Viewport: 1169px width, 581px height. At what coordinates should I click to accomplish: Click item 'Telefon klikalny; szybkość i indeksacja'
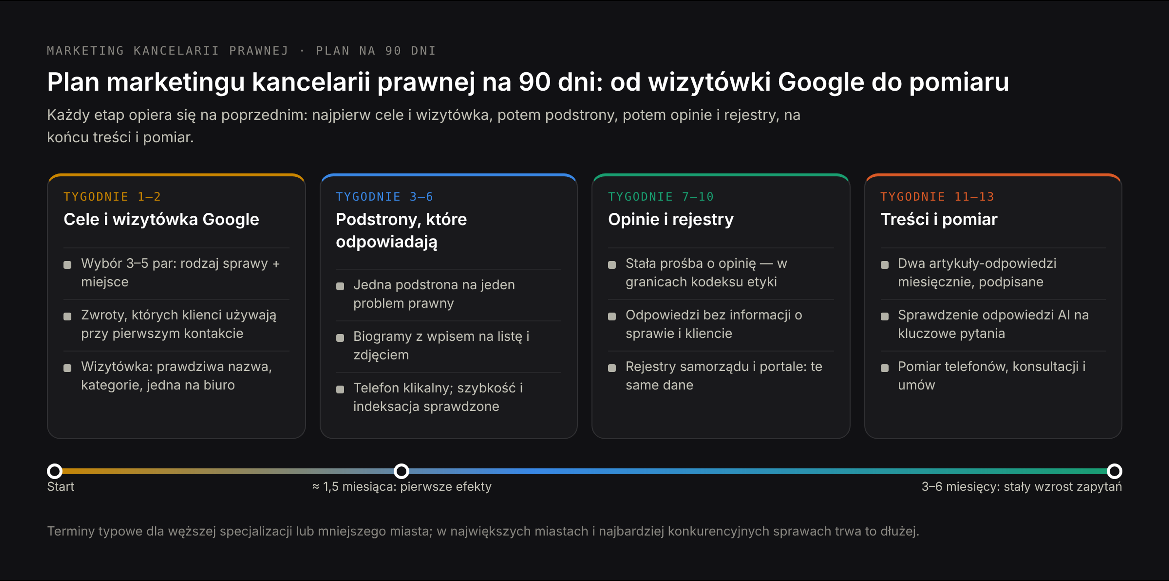click(438, 397)
